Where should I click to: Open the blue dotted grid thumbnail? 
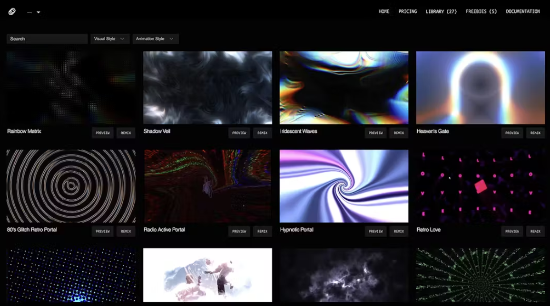[x=71, y=275]
